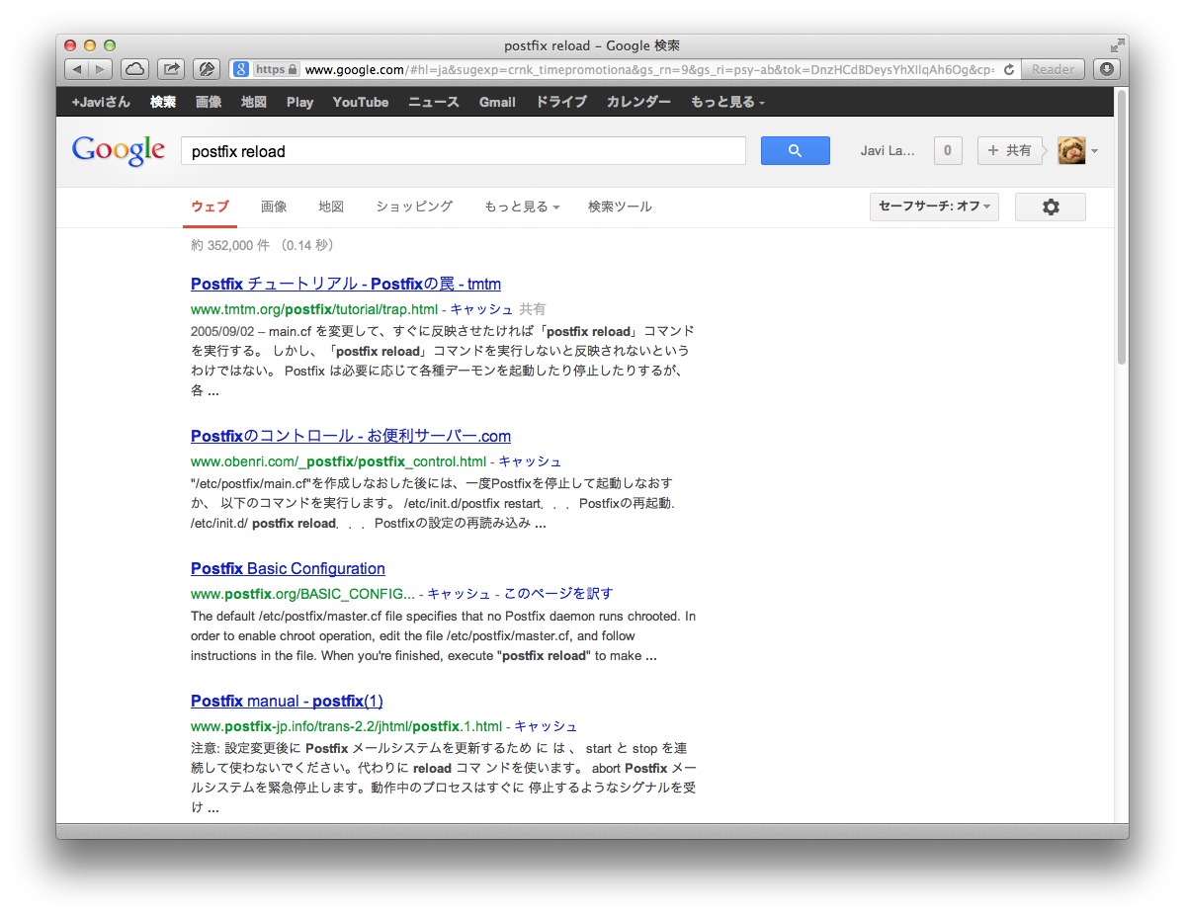The width and height of the screenshot is (1185, 917).
Task: Open the account dropdown arrow beside avatar
Action: point(1094,151)
